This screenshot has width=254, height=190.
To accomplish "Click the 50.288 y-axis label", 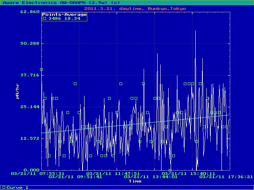I will (29, 44).
